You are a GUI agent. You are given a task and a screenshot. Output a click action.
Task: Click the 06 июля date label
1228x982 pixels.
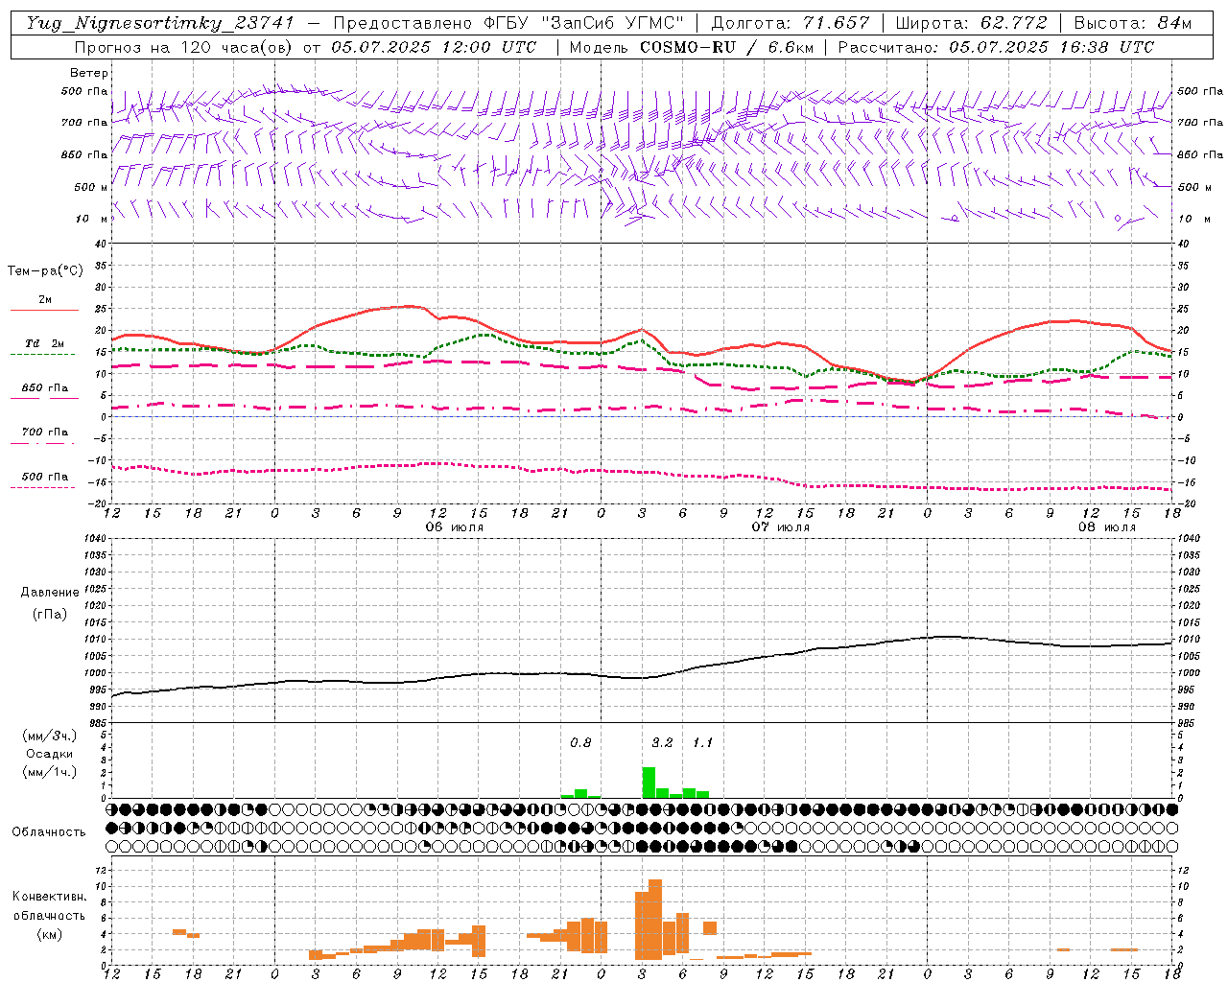pos(455,527)
